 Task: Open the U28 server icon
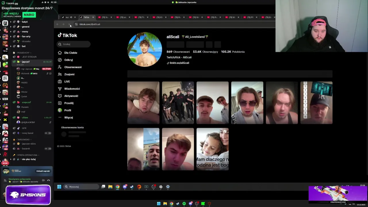click(5, 99)
